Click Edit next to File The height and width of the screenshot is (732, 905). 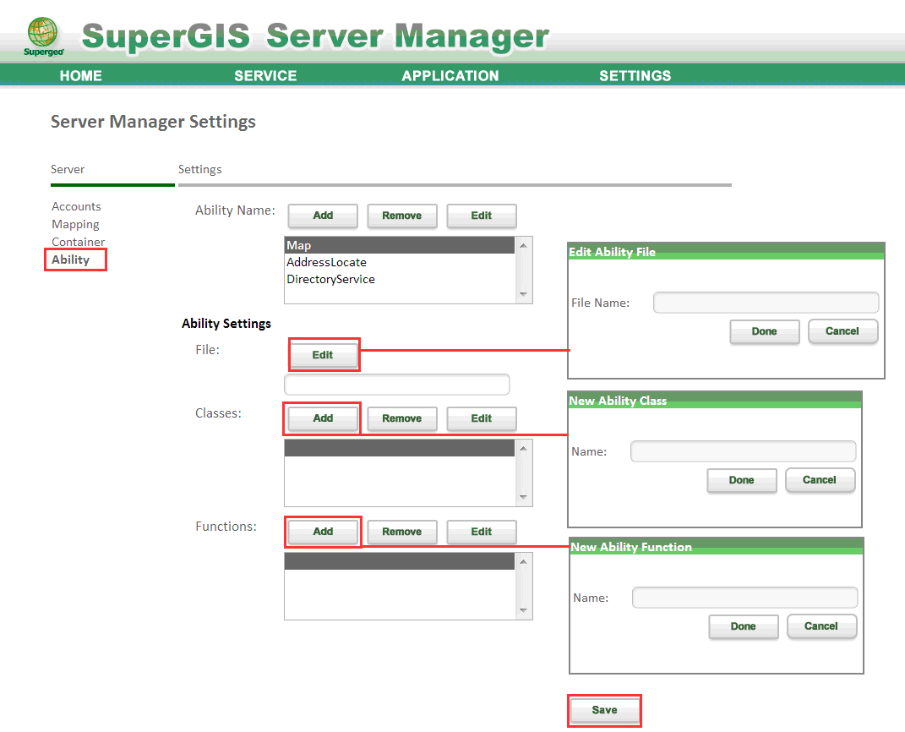pos(323,355)
